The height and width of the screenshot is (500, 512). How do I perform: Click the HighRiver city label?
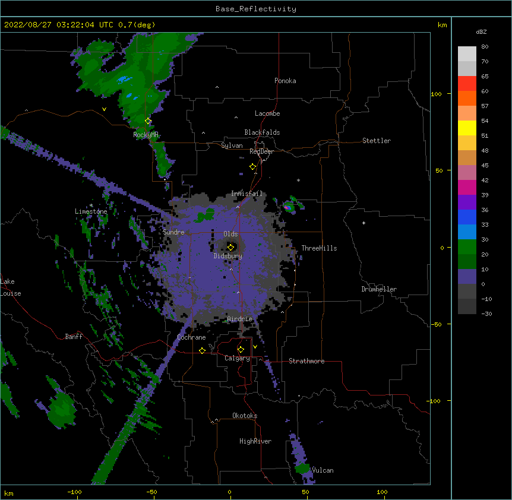tap(255, 441)
